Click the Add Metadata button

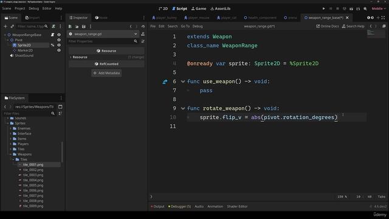(x=106, y=73)
